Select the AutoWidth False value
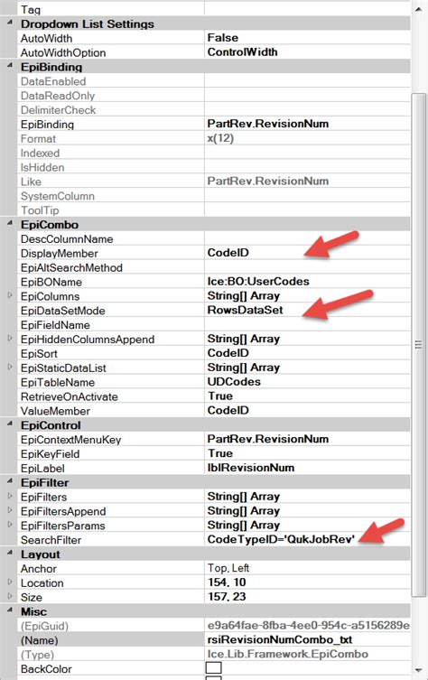The width and height of the screenshot is (428, 680). point(307,38)
